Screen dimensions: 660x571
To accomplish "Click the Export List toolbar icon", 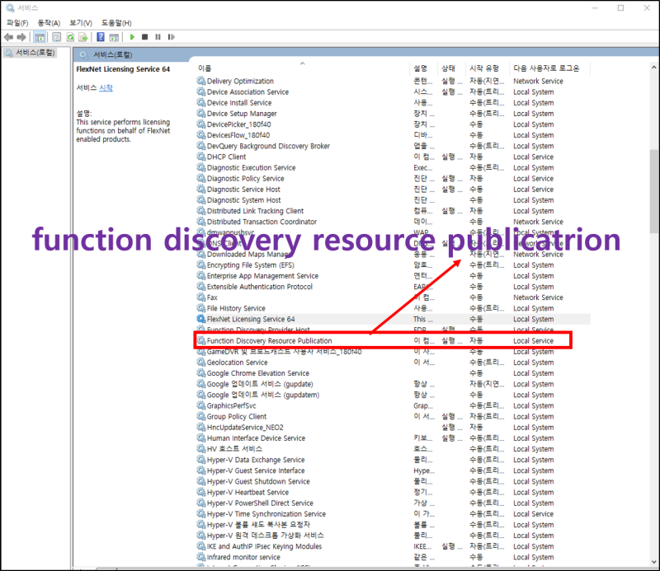I will [83, 37].
